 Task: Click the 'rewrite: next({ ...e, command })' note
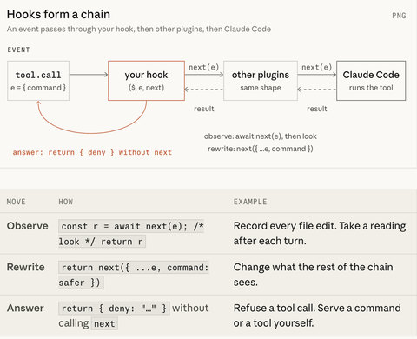pos(261,149)
